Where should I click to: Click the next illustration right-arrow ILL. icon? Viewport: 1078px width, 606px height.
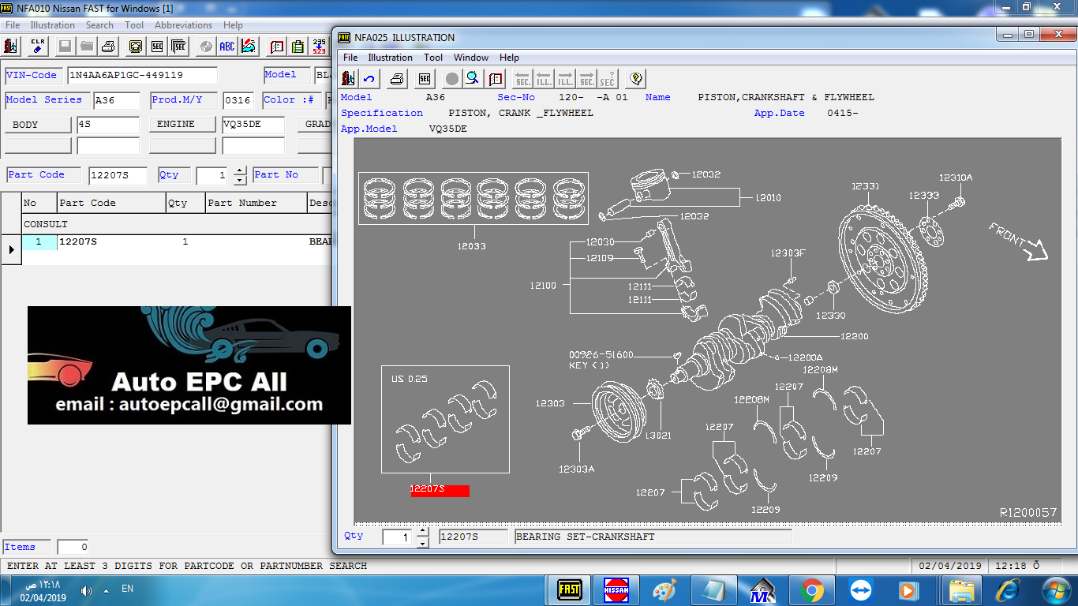[565, 78]
